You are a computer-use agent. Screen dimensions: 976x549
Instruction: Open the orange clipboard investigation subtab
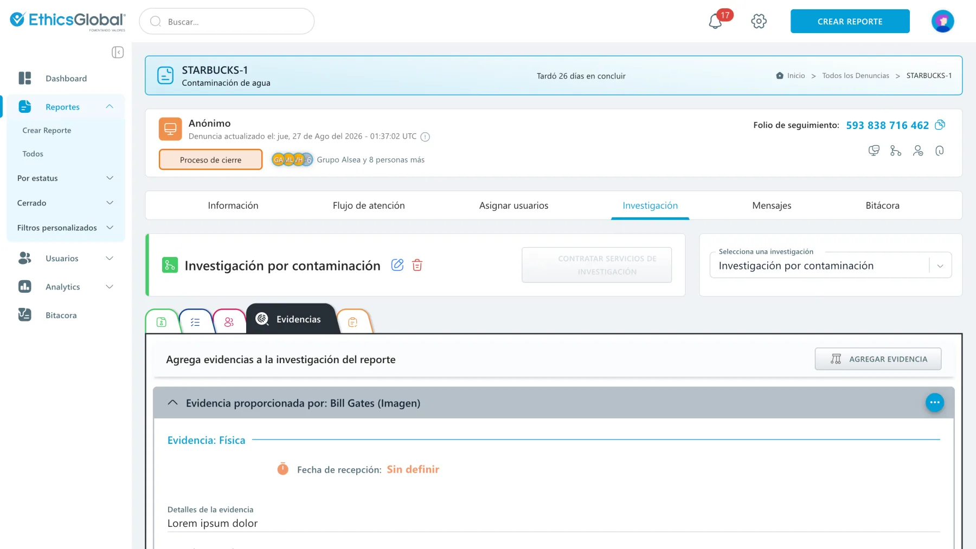(353, 322)
